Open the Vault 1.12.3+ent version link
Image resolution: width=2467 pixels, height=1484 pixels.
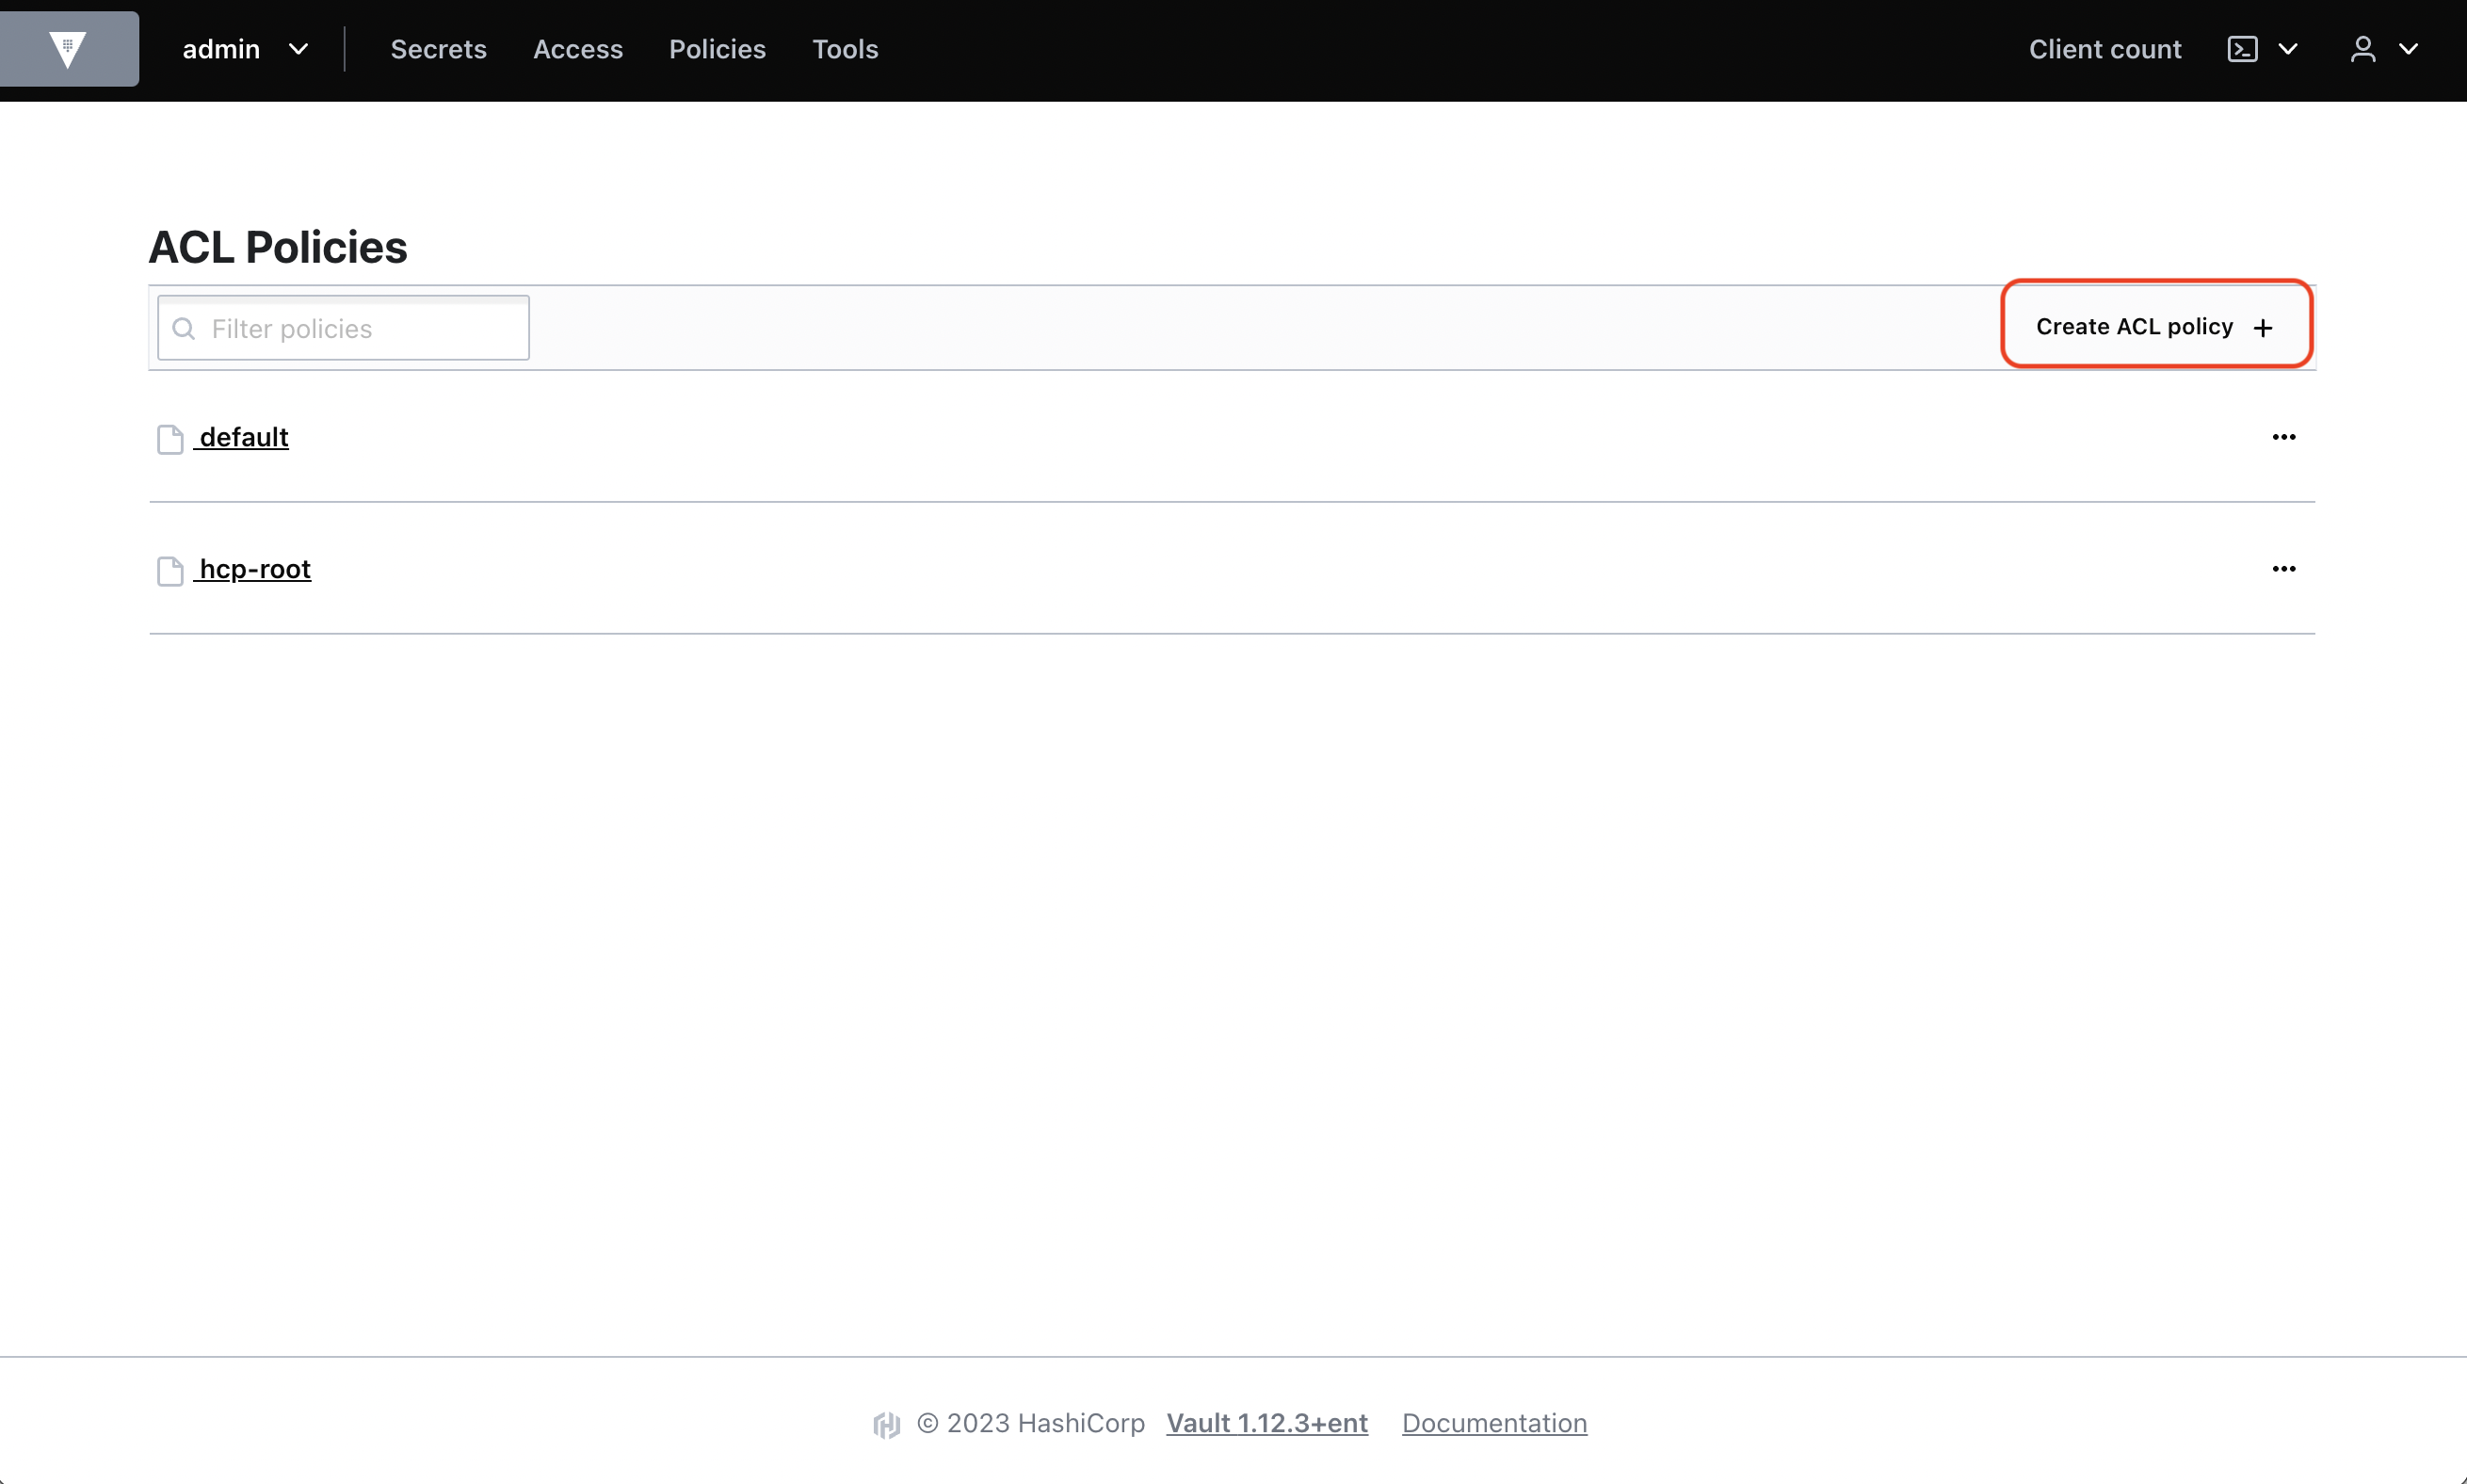1267,1423
